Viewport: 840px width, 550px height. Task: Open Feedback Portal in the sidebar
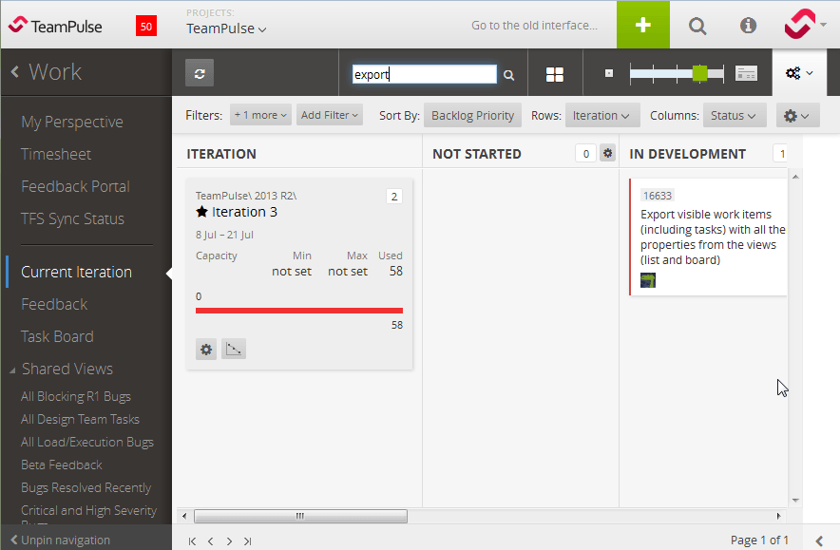(75, 186)
